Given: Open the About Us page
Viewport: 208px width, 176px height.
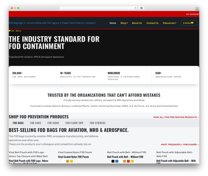Looking at the screenshot, I should [137, 23].
